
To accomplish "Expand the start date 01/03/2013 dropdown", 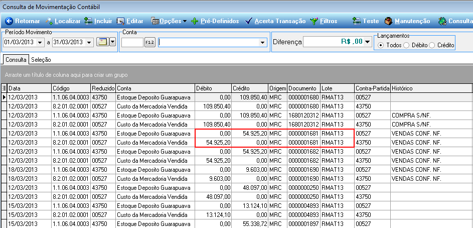I will (41, 43).
